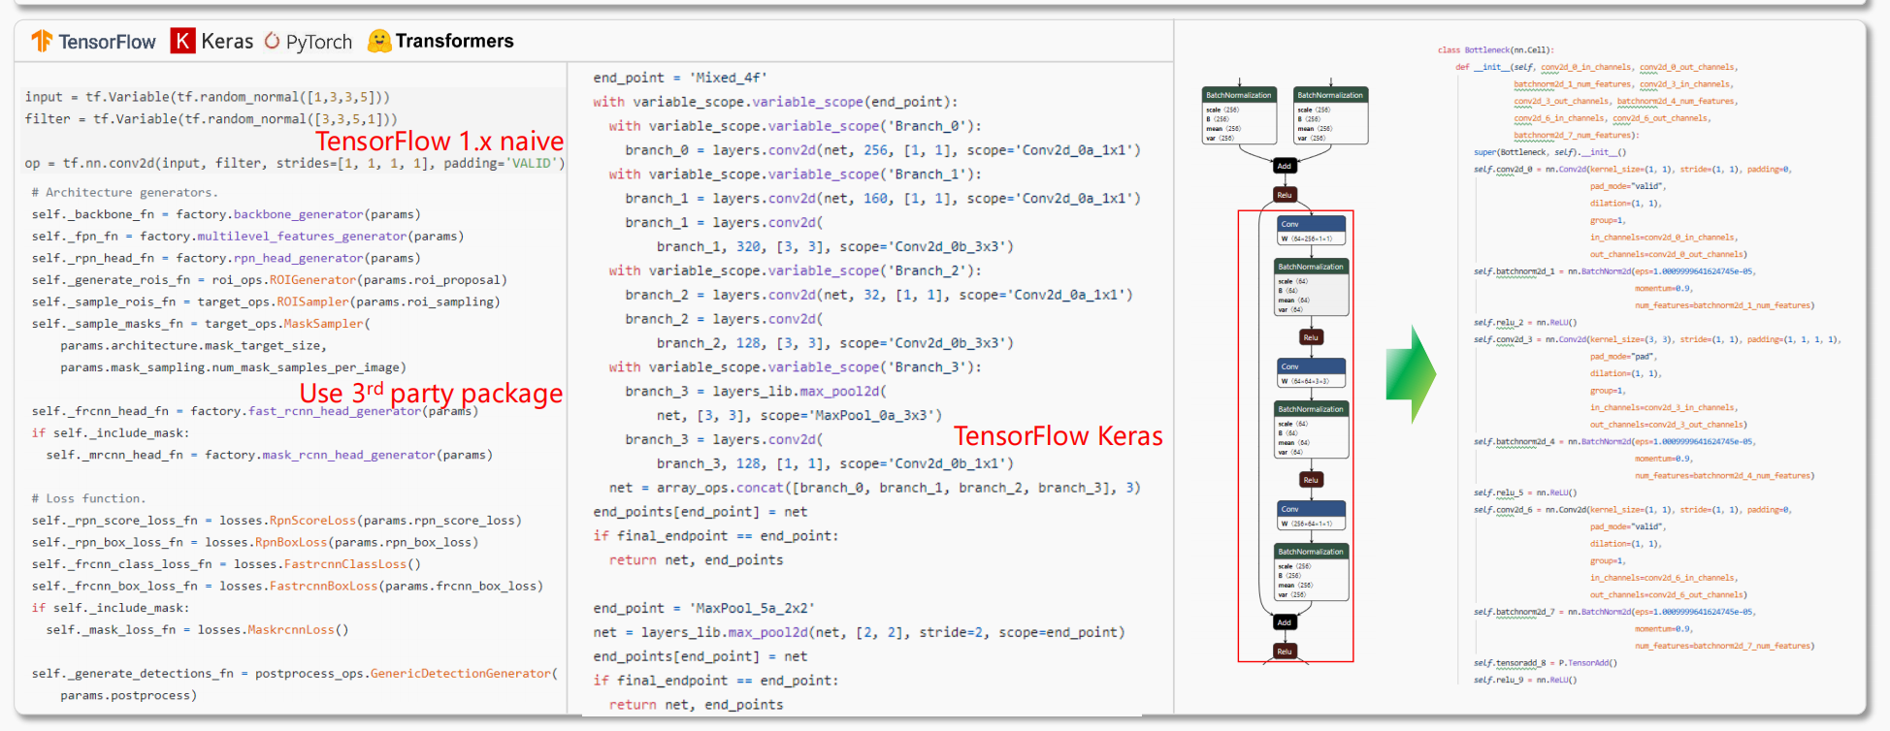
Task: Click the 'self._mask_loss_fn' code line
Action: coord(198,630)
